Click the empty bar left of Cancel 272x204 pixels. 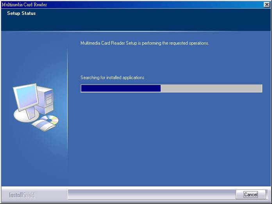(x=150, y=194)
